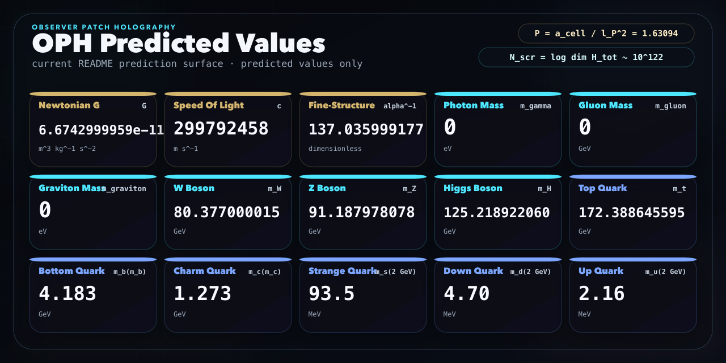
Task: Click the Higgs Boson card
Action: pyautogui.click(x=497, y=213)
